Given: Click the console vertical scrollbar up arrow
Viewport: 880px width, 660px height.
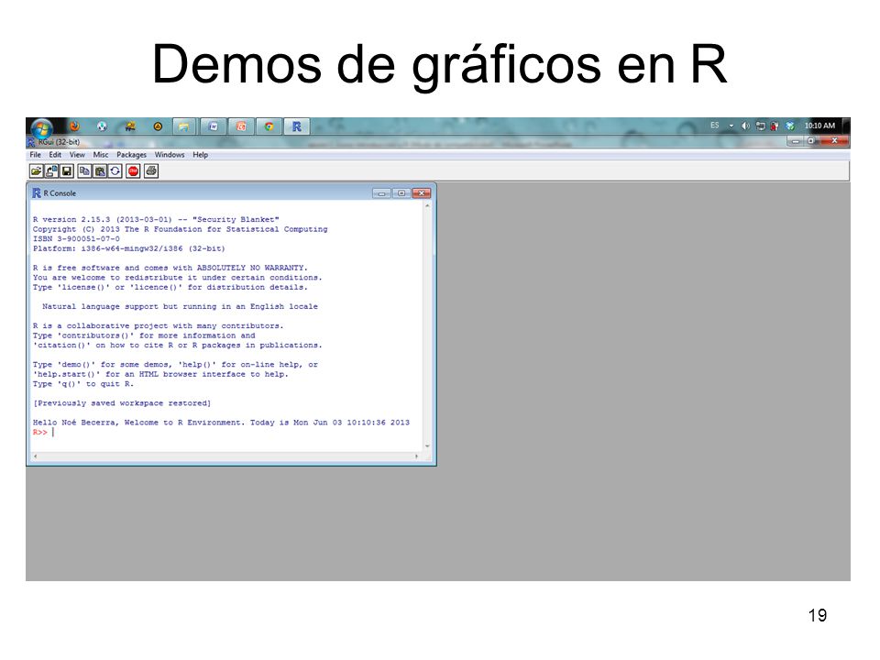Looking at the screenshot, I should pos(428,206).
